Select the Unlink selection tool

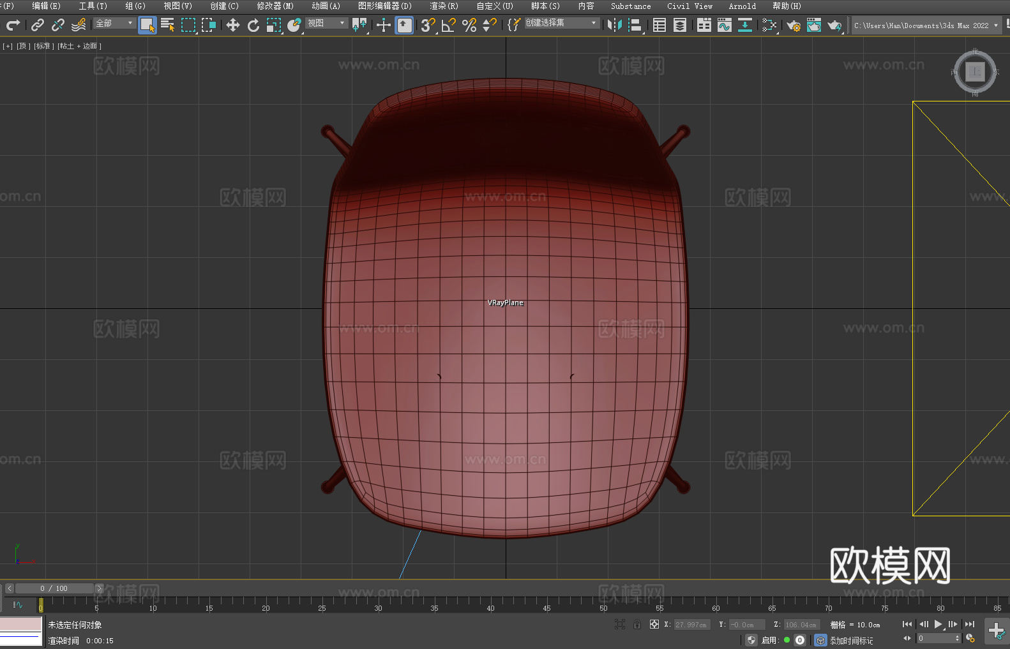click(x=58, y=25)
